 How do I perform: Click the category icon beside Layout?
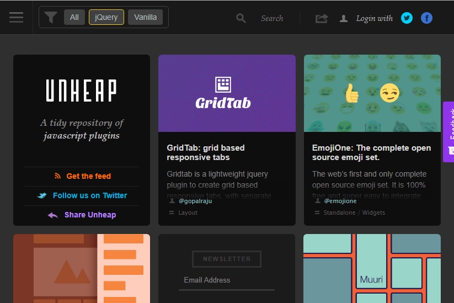(172, 212)
